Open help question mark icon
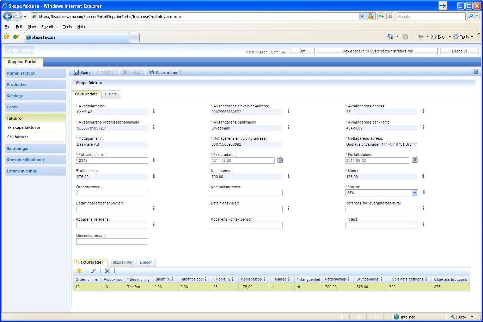This screenshot has height=322, width=483. tap(476, 72)
